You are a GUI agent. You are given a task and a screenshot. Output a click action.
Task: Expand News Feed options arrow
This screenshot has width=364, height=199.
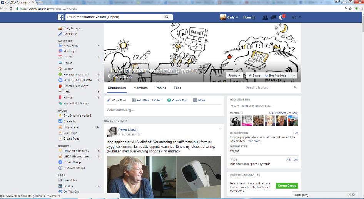click(x=99, y=46)
